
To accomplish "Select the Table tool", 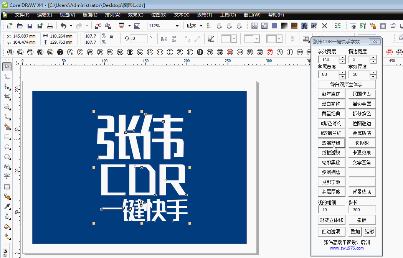I will pyautogui.click(x=7, y=187).
